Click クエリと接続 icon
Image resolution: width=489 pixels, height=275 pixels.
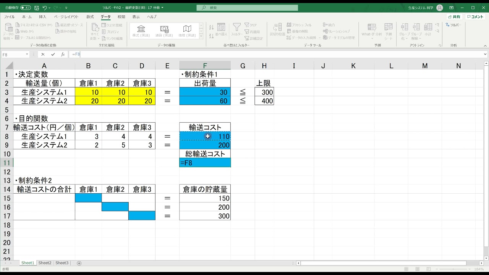[x=112, y=25]
